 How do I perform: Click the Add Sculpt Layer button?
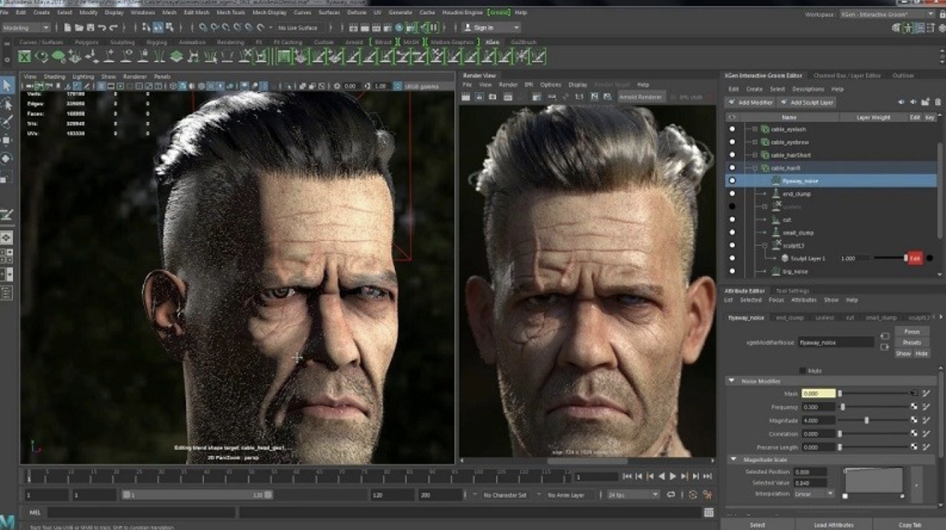[x=807, y=102]
